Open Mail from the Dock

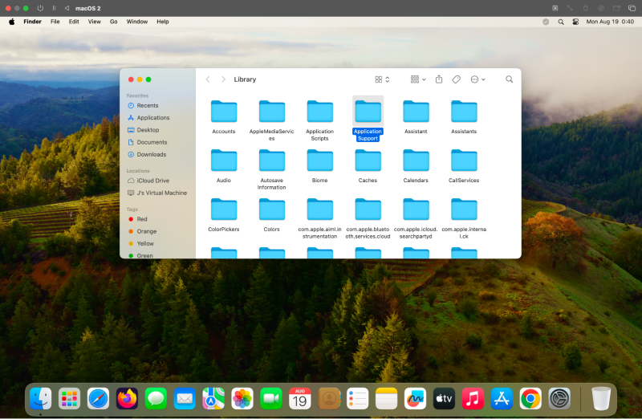[x=185, y=398]
